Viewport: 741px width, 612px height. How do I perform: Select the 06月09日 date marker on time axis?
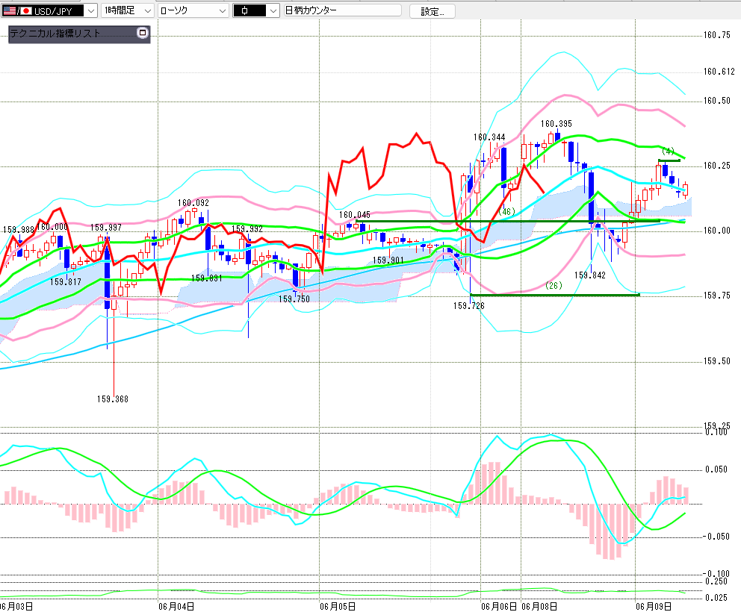tap(654, 606)
